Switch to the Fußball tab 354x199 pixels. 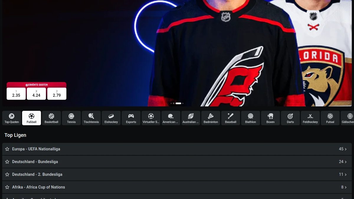click(32, 118)
